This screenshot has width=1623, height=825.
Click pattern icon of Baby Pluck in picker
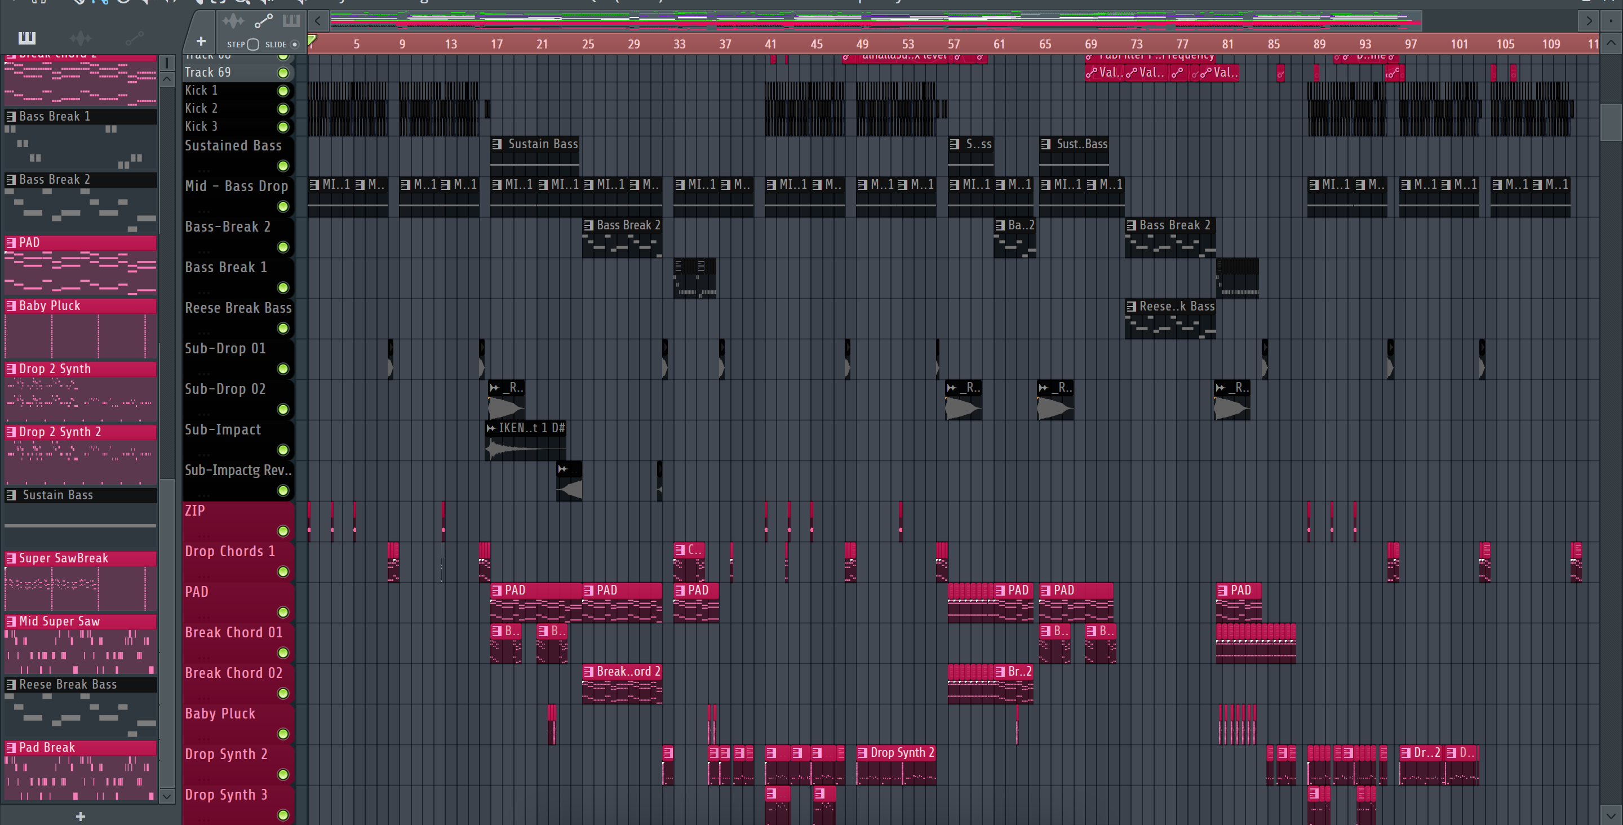pyautogui.click(x=11, y=305)
